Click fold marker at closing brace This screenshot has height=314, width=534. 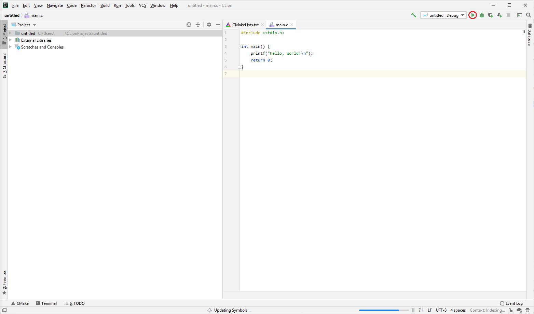[x=239, y=67]
